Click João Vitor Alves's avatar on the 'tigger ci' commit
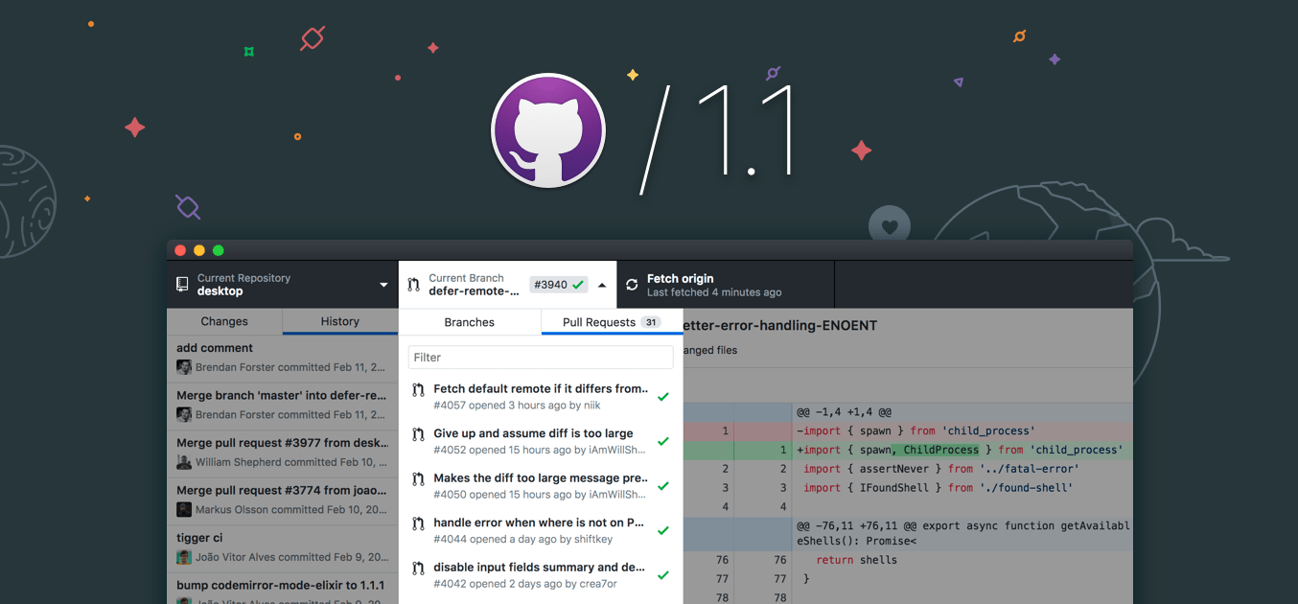Viewport: 1298px width, 604px height. 185,557
